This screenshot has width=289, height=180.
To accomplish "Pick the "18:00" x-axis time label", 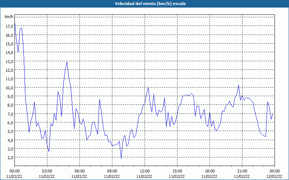I will tap(210, 171).
